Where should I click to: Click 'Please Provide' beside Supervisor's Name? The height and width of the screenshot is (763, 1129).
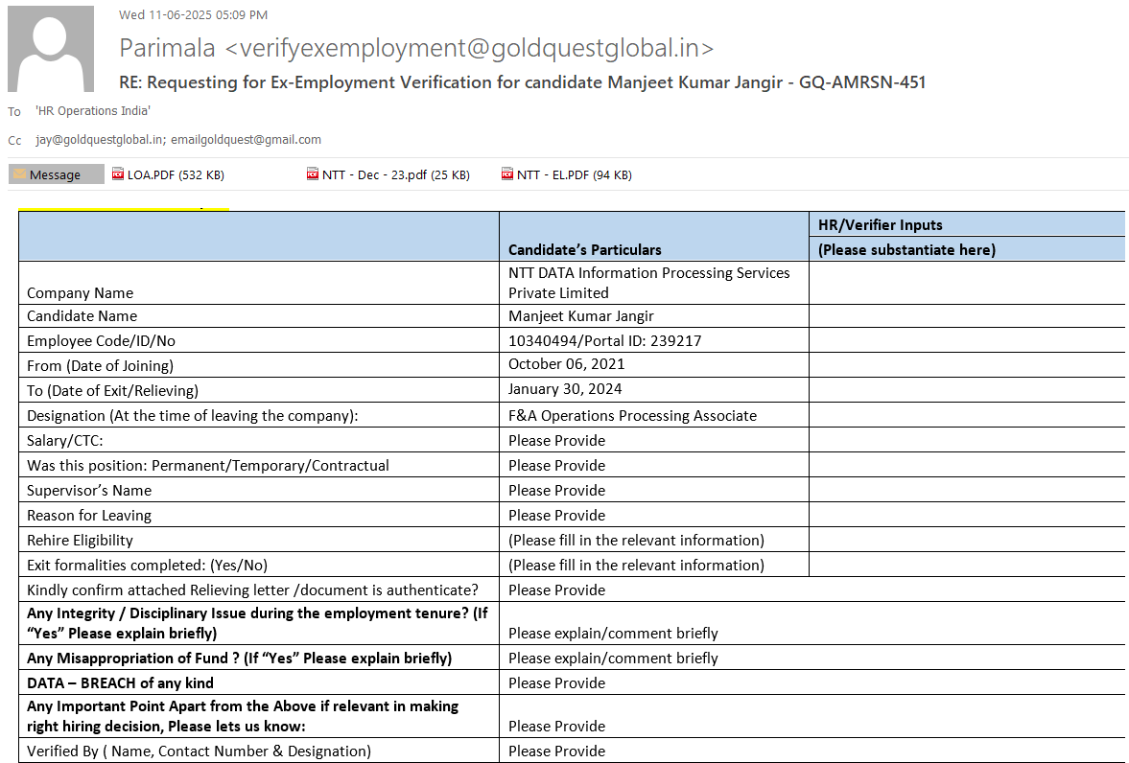click(x=556, y=491)
